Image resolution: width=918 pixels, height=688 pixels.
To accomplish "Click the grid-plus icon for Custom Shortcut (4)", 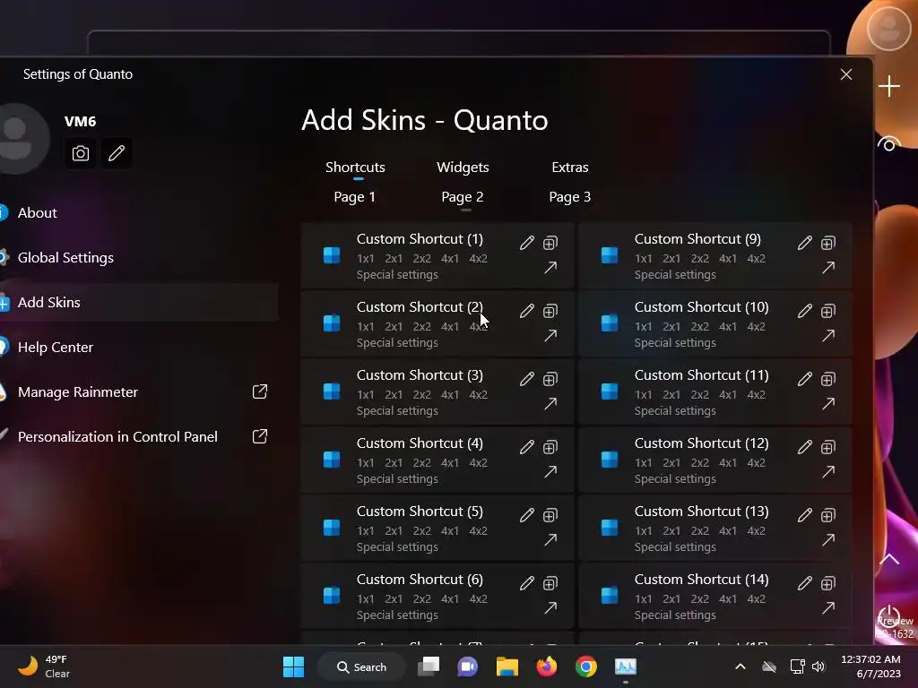I will point(550,447).
